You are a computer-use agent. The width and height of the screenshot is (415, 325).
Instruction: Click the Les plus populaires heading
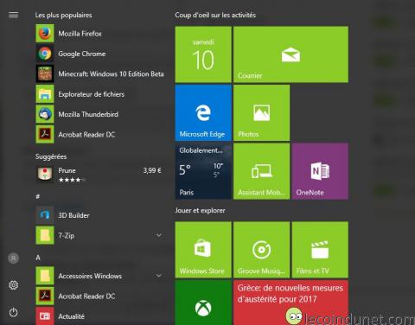point(63,15)
